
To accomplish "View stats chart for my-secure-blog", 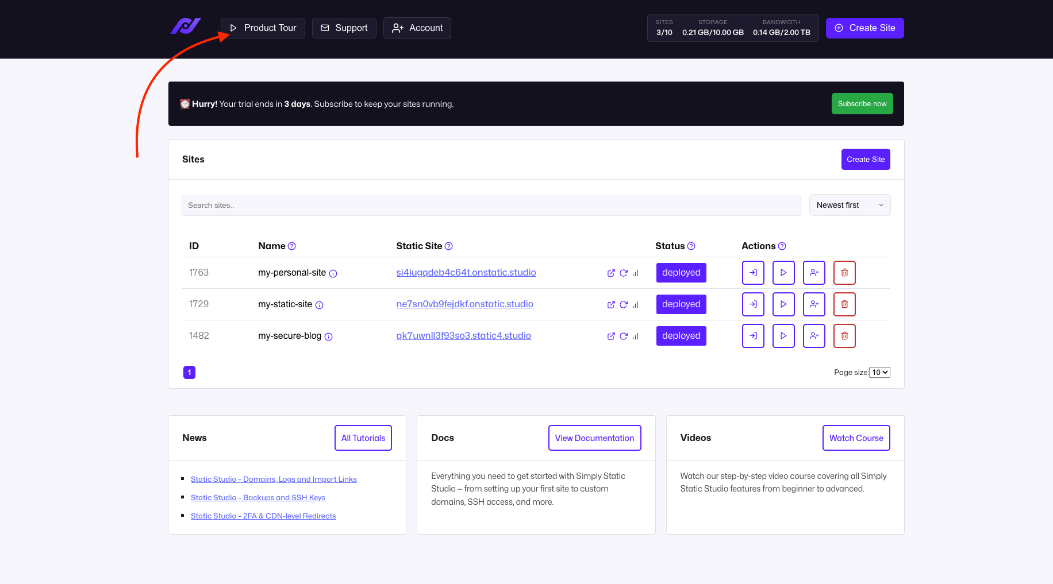I will 636,337.
